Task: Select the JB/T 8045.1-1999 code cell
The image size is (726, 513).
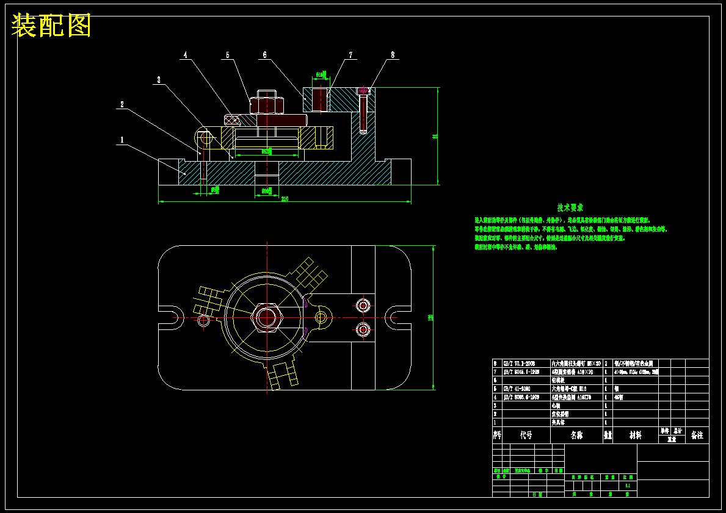Action: (526, 372)
